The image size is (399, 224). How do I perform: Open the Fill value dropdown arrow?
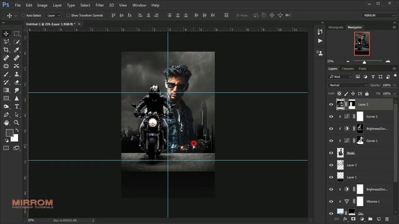395,94
